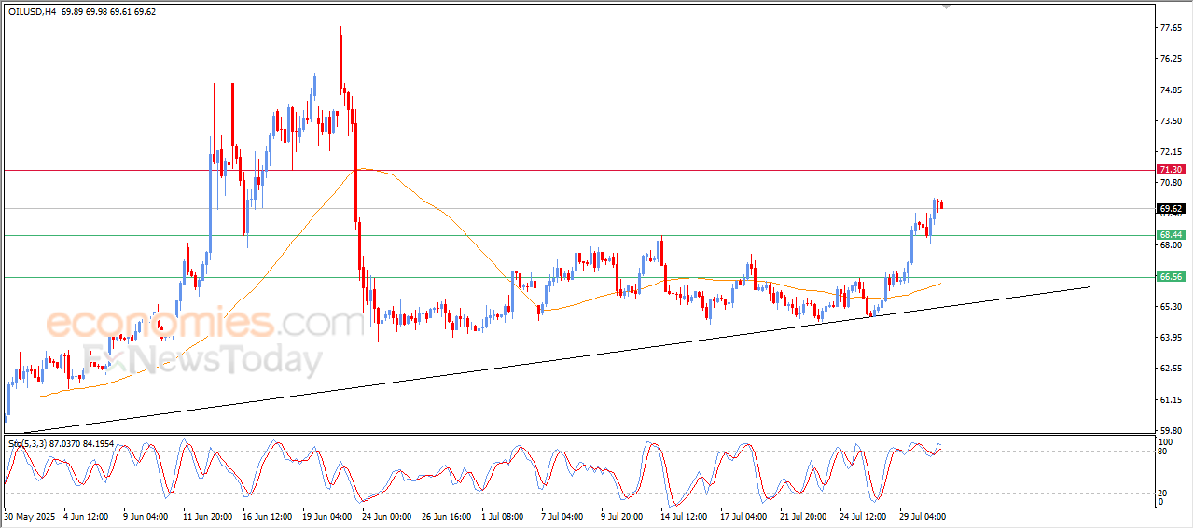Select the black 69.62 current price tag
The height and width of the screenshot is (529, 1194).
tap(1171, 208)
